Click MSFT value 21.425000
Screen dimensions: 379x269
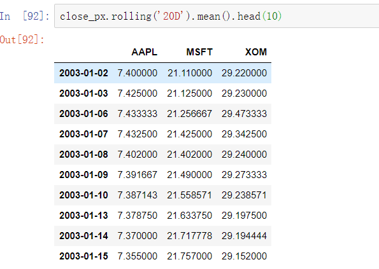(x=190, y=134)
